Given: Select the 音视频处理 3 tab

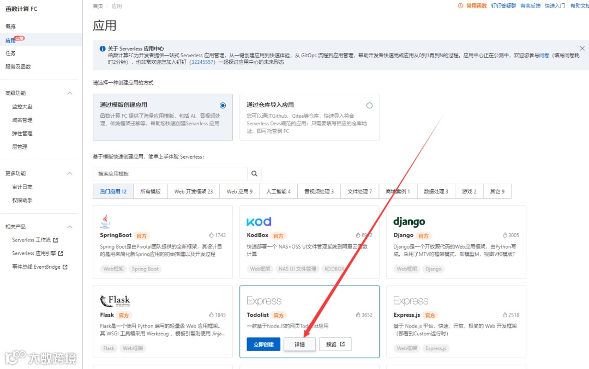Looking at the screenshot, I should pos(319,191).
